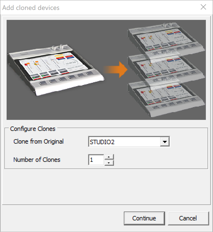213x232 pixels.
Task: Open the Clone from Original dropdown arrow
Action: 165,142
